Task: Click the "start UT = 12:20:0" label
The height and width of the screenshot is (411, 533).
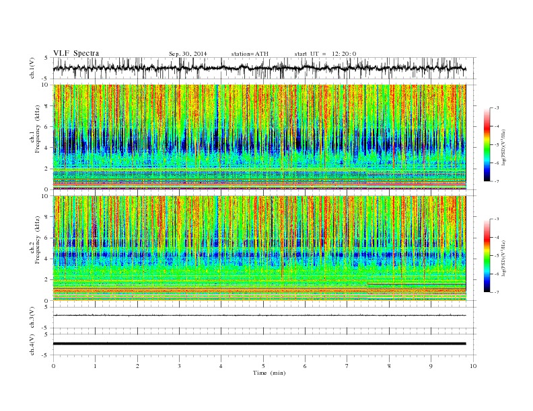Action: [x=325, y=54]
